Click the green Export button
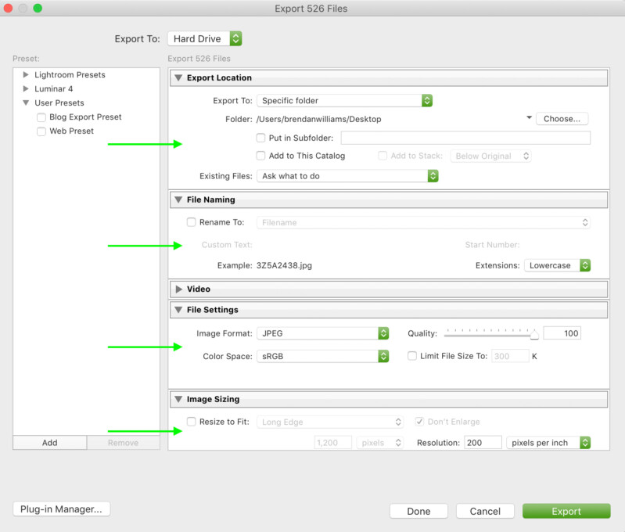This screenshot has height=532, width=625. pyautogui.click(x=566, y=512)
